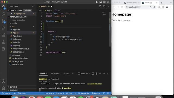
Task: Switch to the Output panel tab
Action: 66,74
